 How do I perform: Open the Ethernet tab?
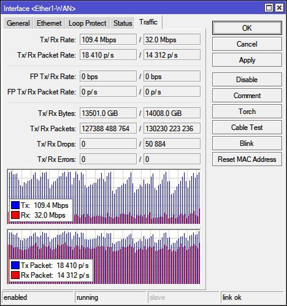(x=49, y=23)
